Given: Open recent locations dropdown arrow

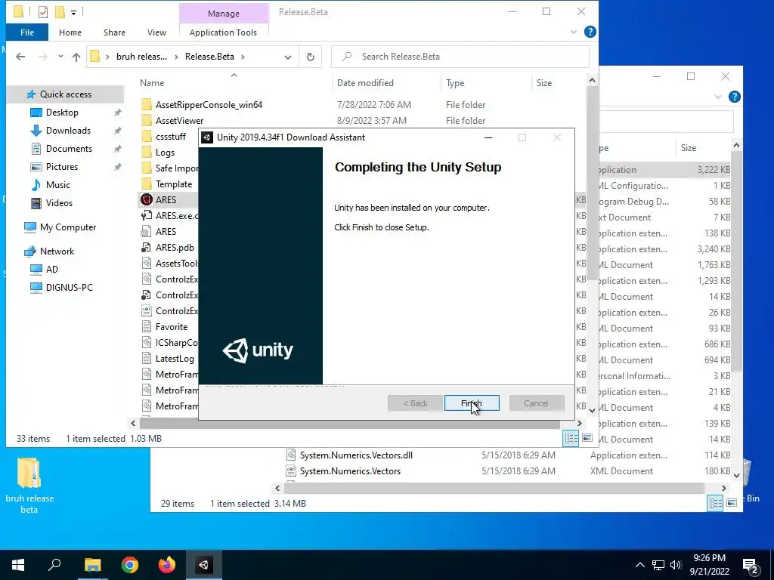Looking at the screenshot, I should 60,57.
